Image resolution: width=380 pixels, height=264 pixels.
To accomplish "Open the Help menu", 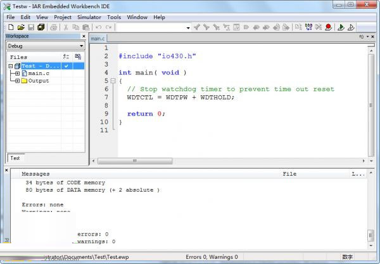I will [159, 17].
